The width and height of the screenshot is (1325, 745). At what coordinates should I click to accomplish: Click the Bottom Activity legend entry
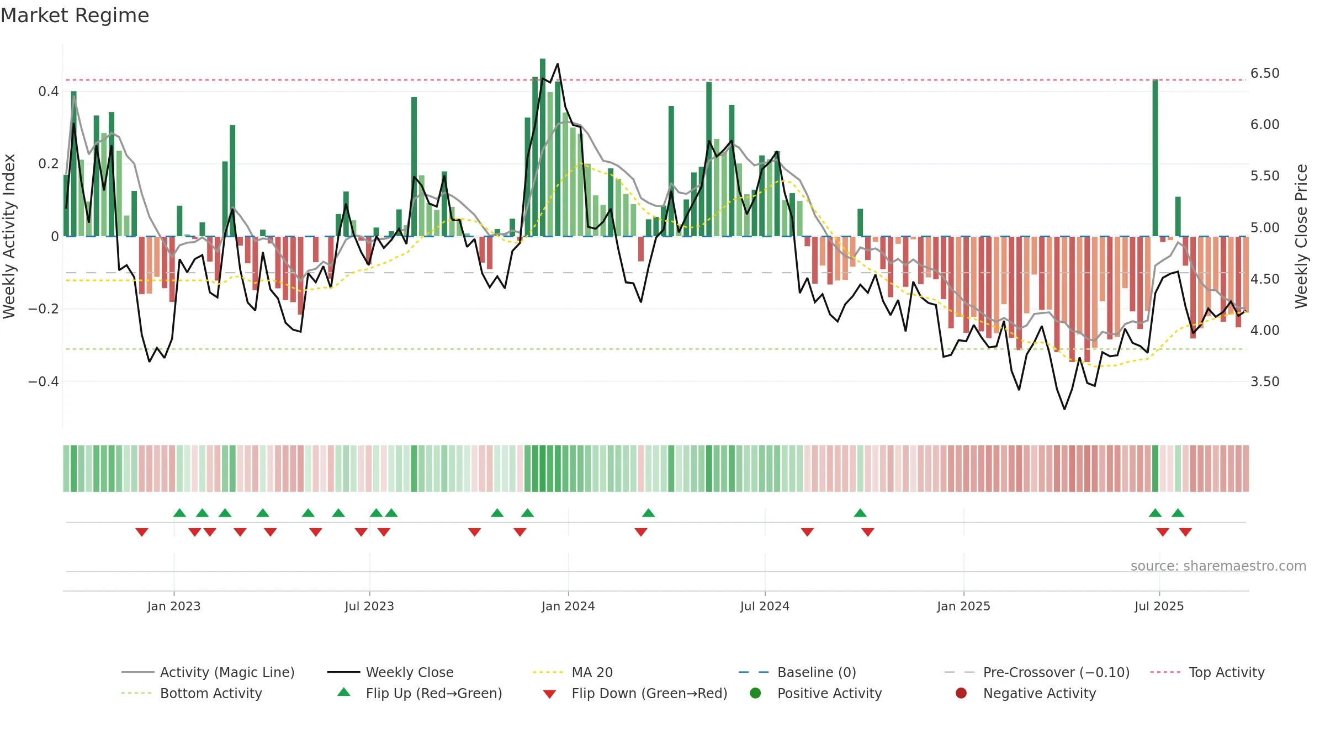[x=192, y=693]
